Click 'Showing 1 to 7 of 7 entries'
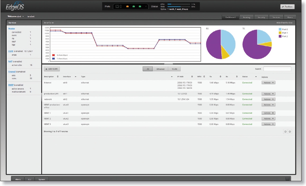The width and height of the screenshot is (306, 186). click(x=56, y=132)
